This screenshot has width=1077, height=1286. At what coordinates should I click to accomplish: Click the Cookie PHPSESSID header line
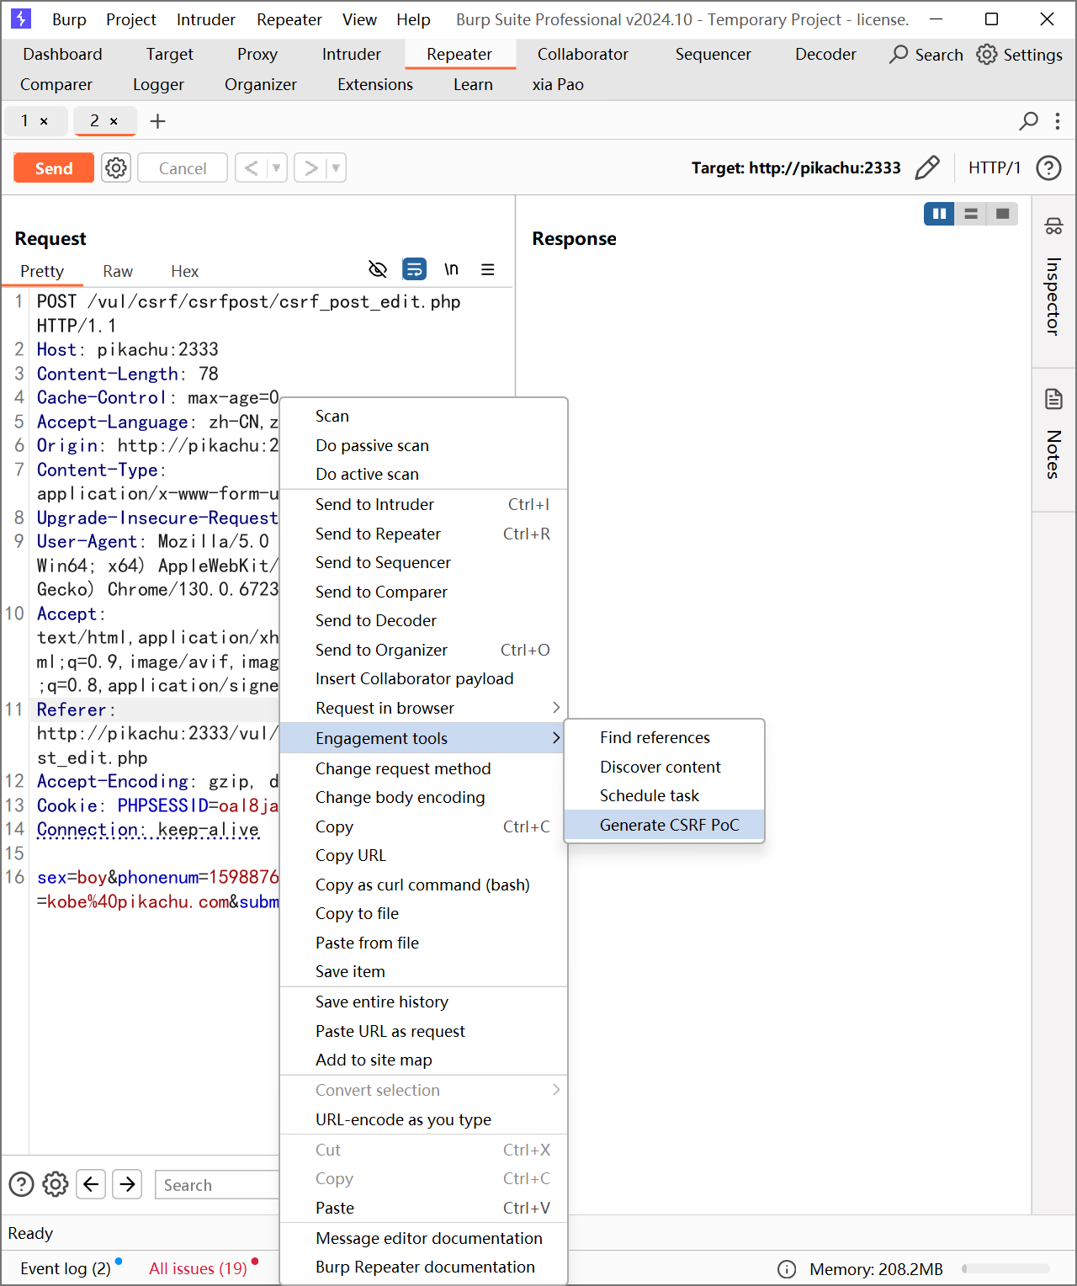(x=157, y=805)
